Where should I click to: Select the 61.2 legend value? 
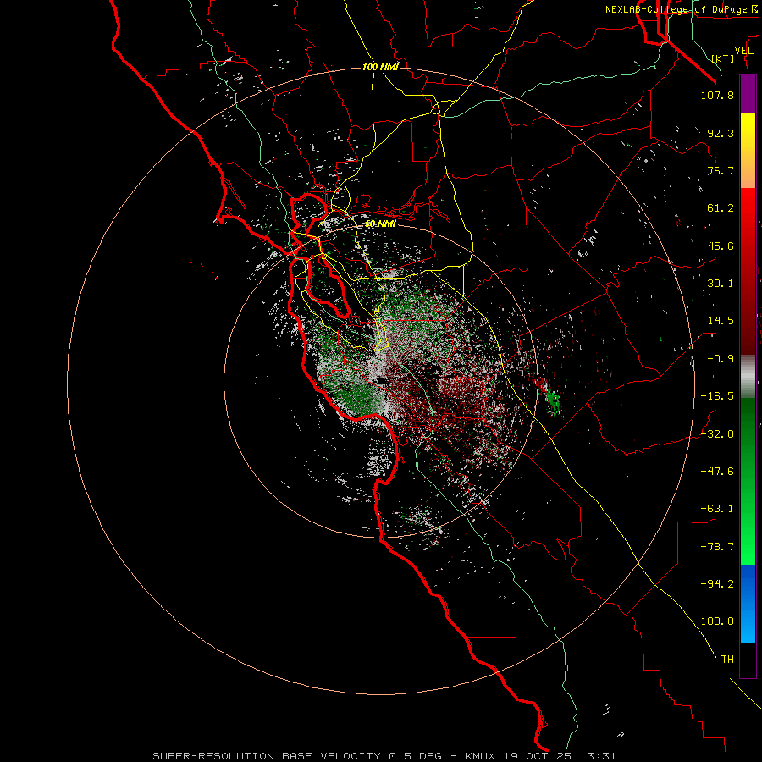(x=721, y=208)
